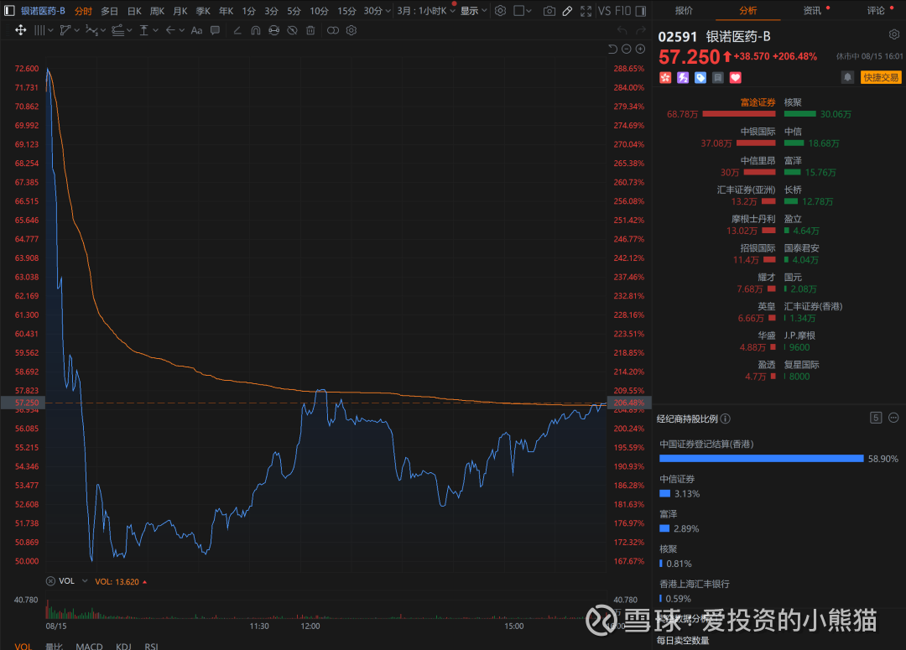906x650 pixels.
Task: Zoom in chart with plus icon
Action: [640, 49]
